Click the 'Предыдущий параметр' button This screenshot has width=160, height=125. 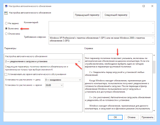click(x=87, y=15)
